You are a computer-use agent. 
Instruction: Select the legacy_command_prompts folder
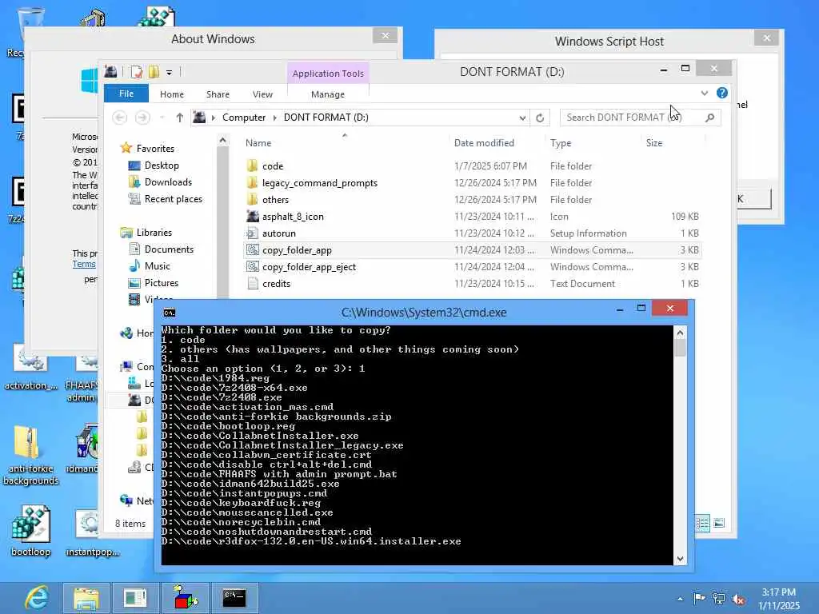click(x=473, y=183)
